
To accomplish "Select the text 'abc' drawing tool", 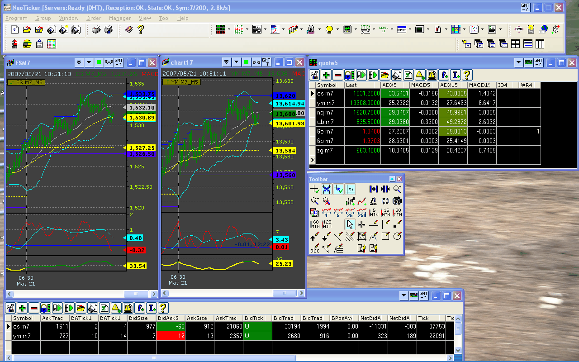I will 315,248.
